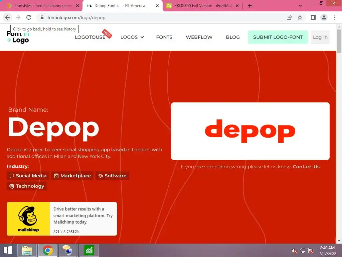
Task: Select the Social Media industry tag
Action: pos(28,176)
